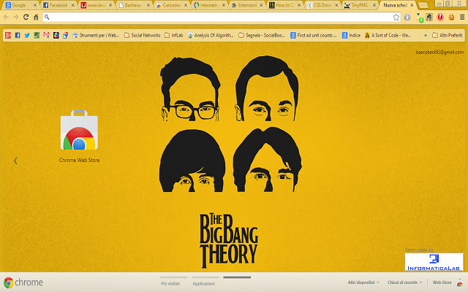Open the Facebook bookmark icon in bookmarks bar

(18, 36)
